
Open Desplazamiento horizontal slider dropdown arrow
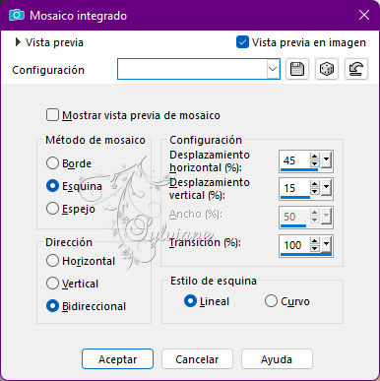pos(326,160)
